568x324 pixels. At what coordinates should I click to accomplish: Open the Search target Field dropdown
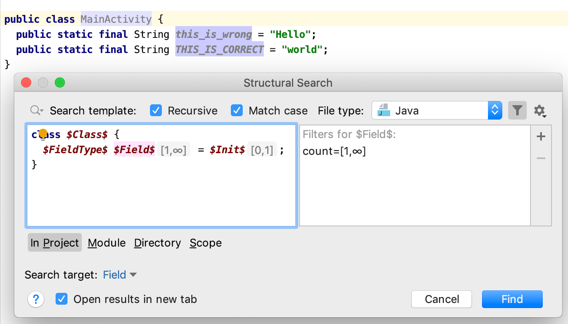pyautogui.click(x=120, y=275)
